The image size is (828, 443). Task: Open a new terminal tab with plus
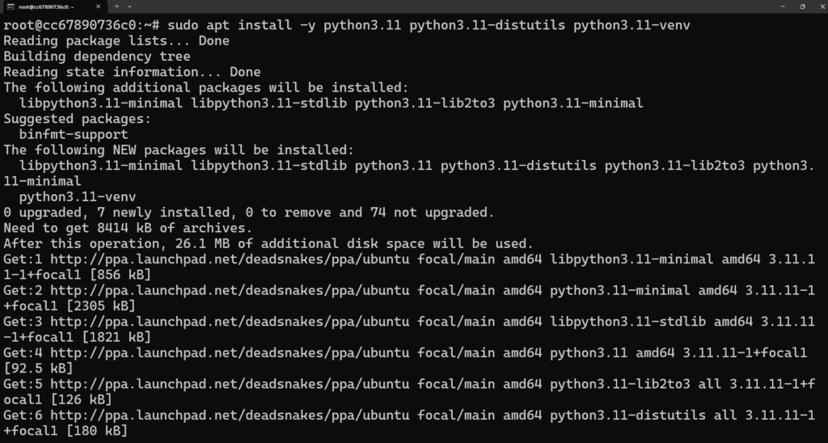click(116, 6)
